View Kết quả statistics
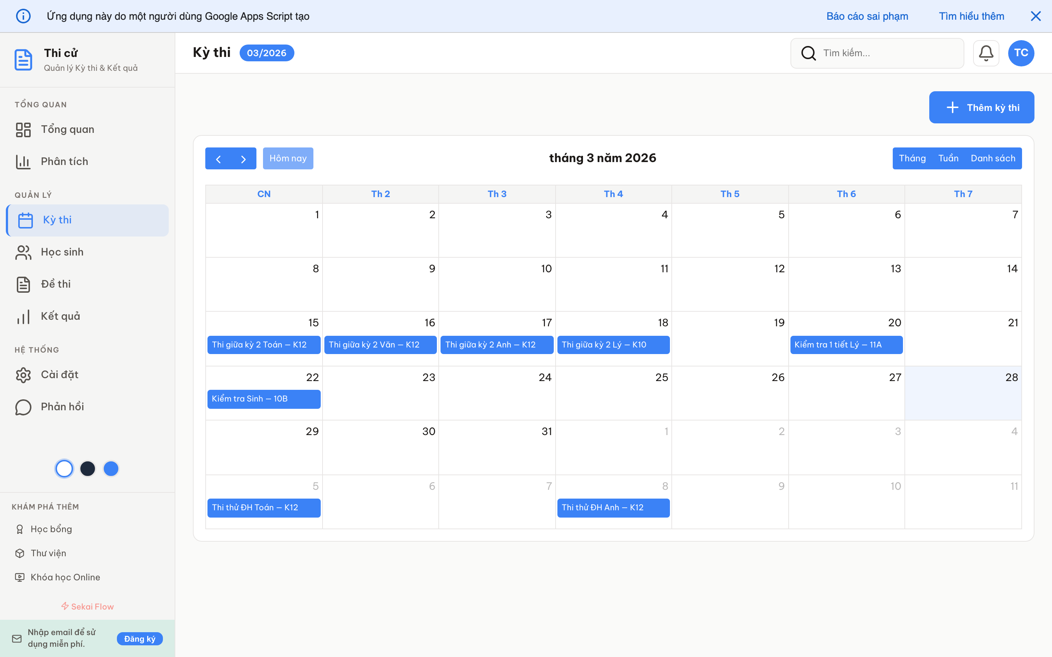The width and height of the screenshot is (1052, 657). click(x=60, y=316)
